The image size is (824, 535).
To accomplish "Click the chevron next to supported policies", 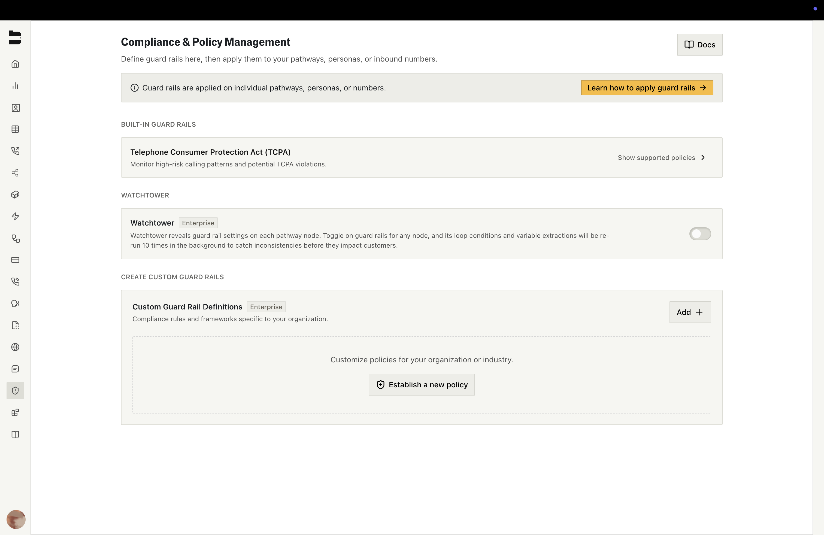I will click(x=703, y=157).
